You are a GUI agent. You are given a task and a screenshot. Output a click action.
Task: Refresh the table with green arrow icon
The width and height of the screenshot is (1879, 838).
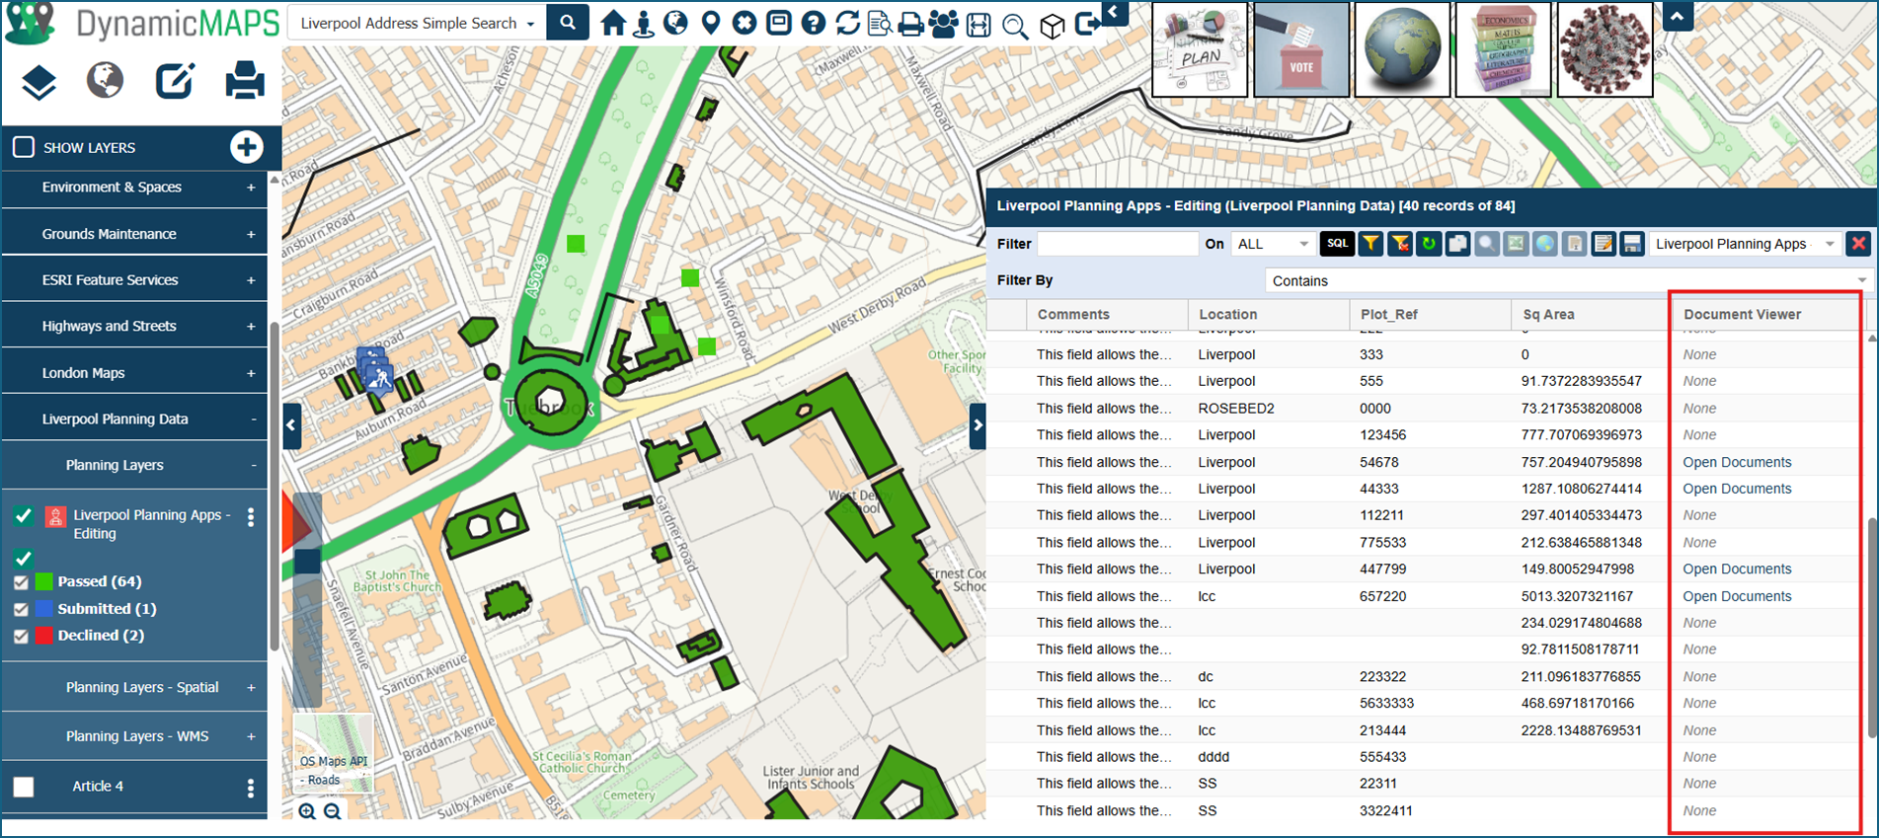click(x=1428, y=244)
